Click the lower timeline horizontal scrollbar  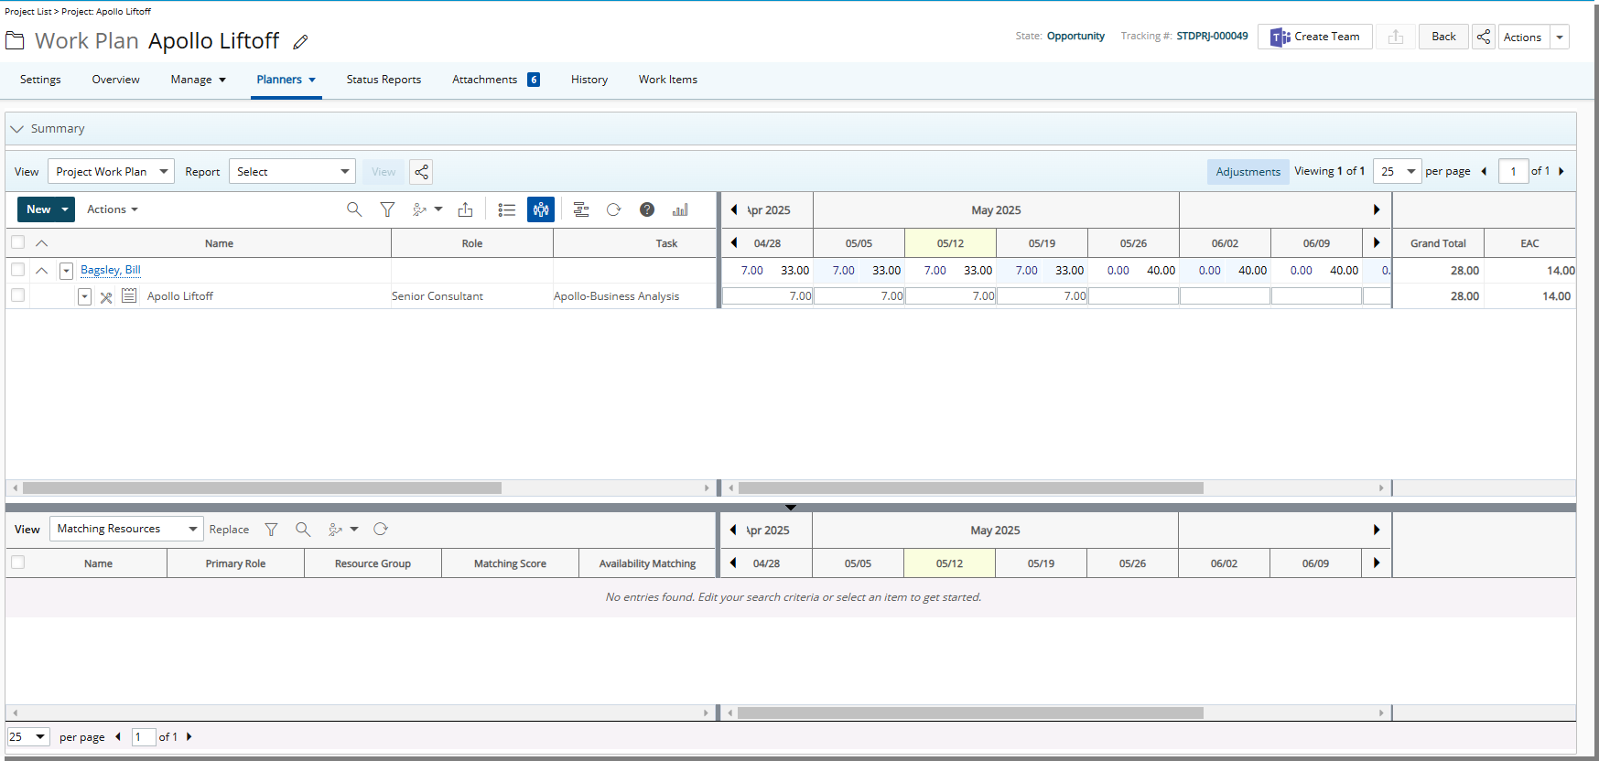coord(970,713)
